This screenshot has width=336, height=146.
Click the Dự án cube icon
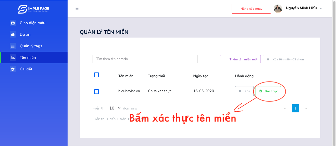[x=13, y=34]
